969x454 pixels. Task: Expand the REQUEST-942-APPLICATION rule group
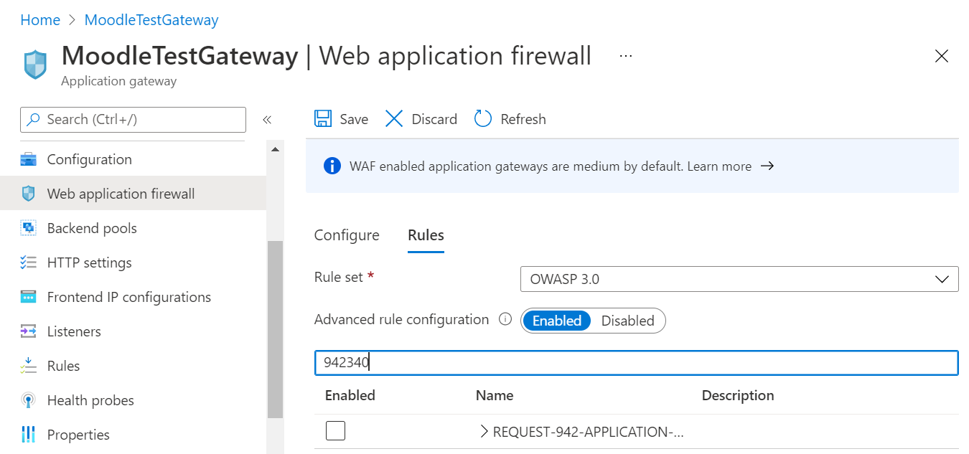pyautogui.click(x=484, y=431)
